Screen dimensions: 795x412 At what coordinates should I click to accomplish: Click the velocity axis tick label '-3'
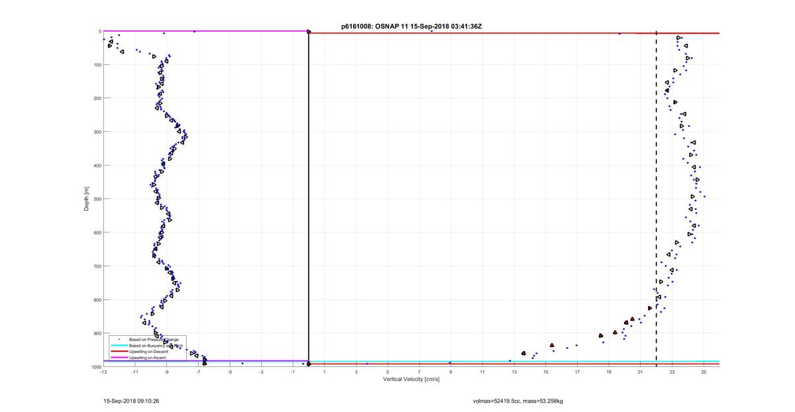[261, 372]
